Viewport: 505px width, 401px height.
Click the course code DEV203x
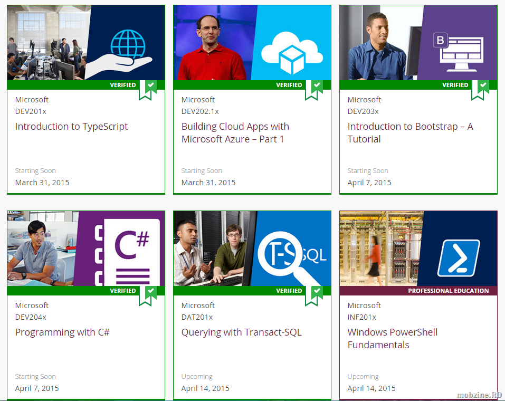point(363,111)
